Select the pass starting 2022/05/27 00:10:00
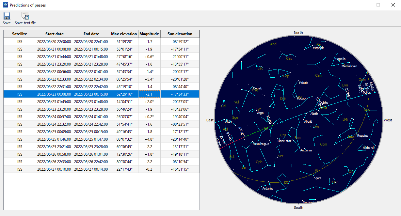401x216 pixels. pos(101,169)
